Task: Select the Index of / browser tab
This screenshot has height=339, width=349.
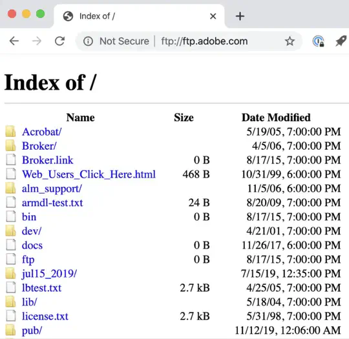Action: [139, 16]
